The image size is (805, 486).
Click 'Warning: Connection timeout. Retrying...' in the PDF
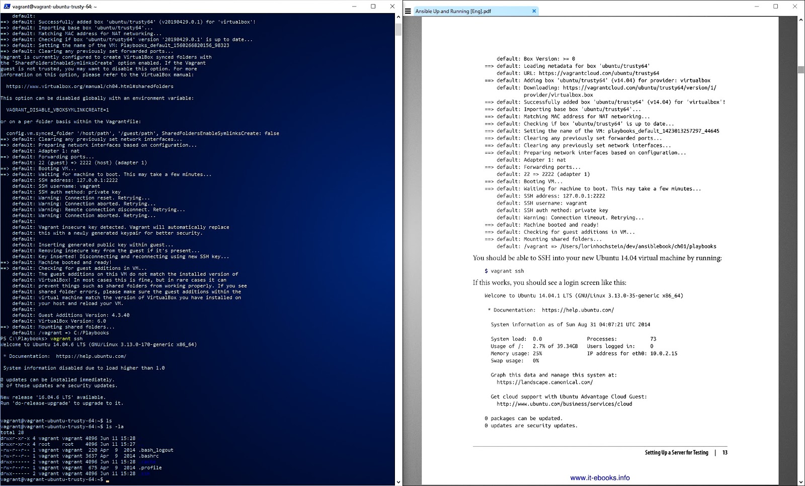584,218
